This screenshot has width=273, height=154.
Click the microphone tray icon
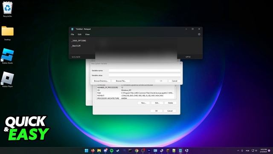click(x=242, y=151)
